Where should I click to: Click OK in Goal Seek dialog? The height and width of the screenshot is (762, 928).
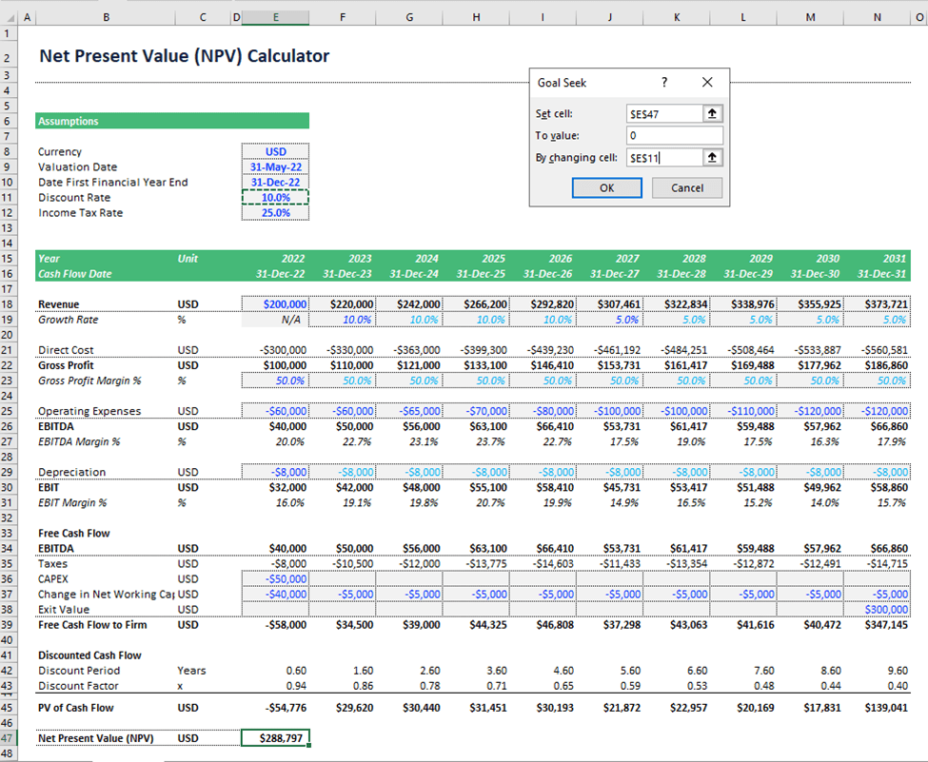(606, 188)
